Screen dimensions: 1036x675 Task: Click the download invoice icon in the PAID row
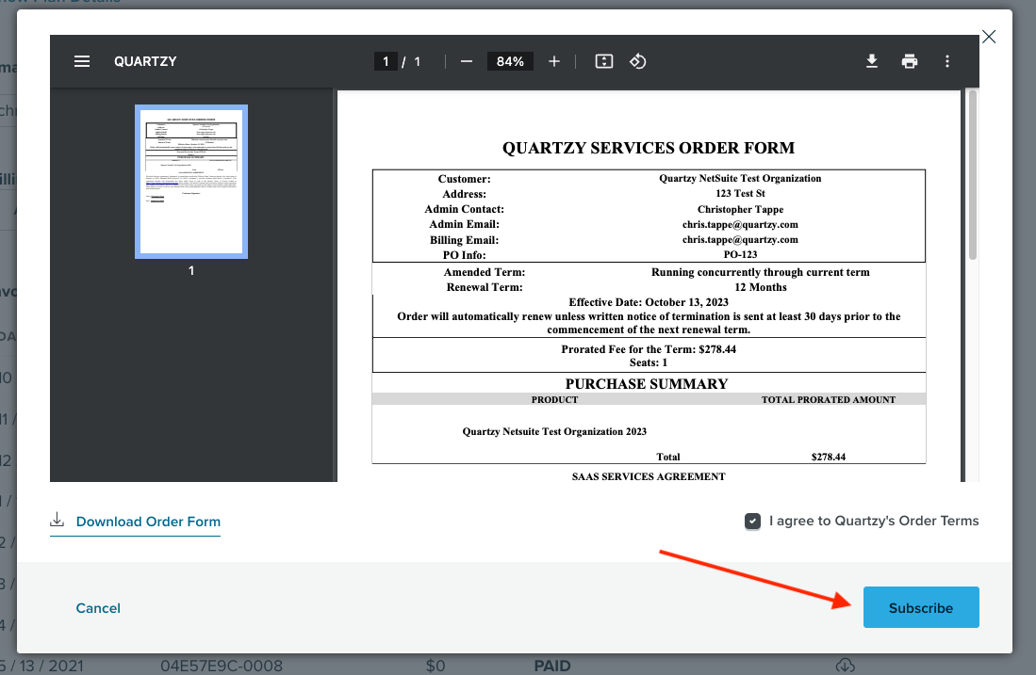coord(845,665)
